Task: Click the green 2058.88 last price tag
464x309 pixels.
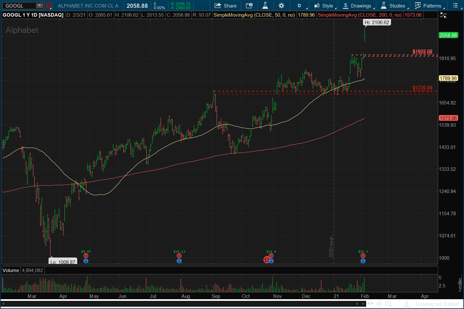Action: tap(448, 35)
